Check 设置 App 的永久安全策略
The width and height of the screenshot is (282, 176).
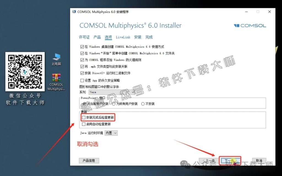82,80
